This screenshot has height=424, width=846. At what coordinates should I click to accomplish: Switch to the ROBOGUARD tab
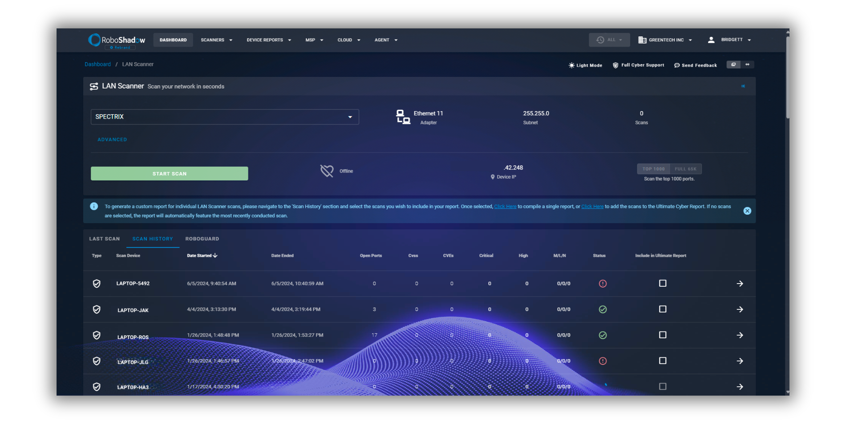coord(202,239)
